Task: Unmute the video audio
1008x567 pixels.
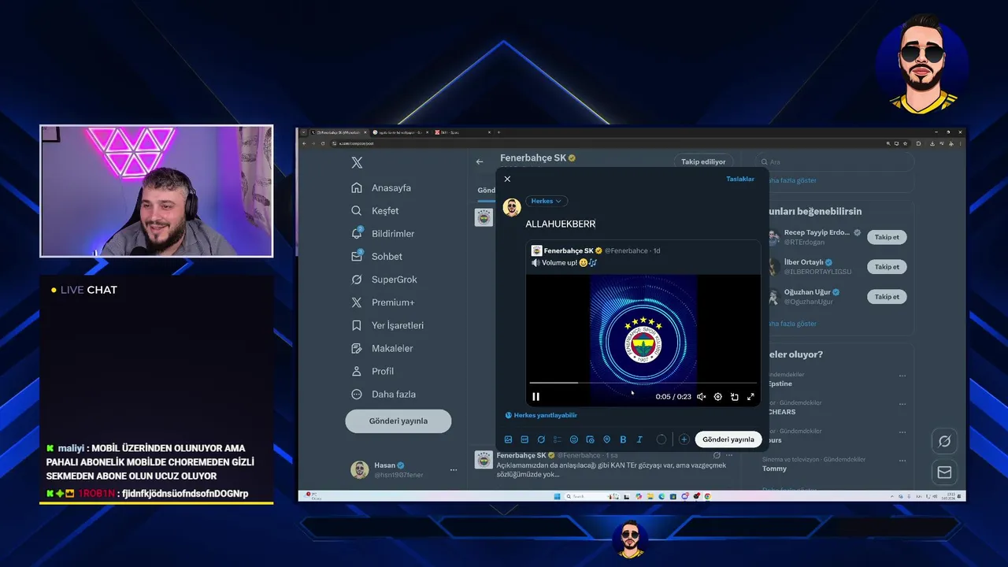Action: click(701, 397)
